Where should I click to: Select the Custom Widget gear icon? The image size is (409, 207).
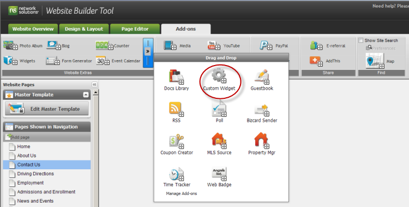[219, 76]
